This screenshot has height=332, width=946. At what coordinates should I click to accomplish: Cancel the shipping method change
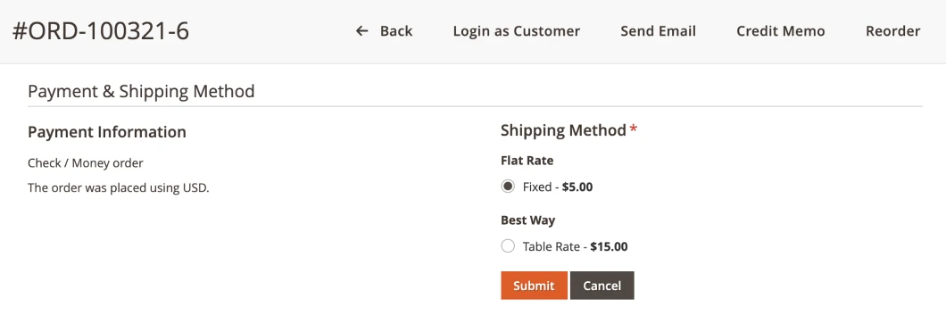(602, 286)
